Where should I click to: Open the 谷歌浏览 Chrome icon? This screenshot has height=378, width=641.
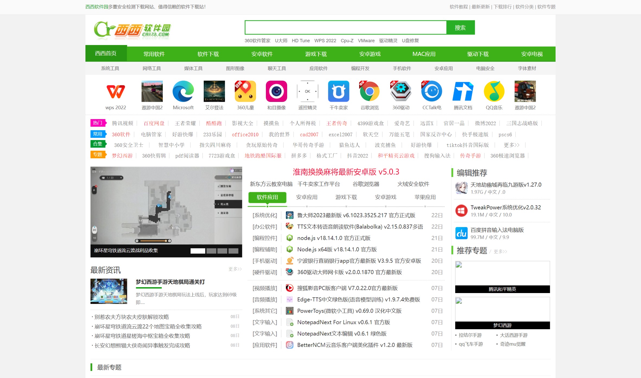pos(369,91)
